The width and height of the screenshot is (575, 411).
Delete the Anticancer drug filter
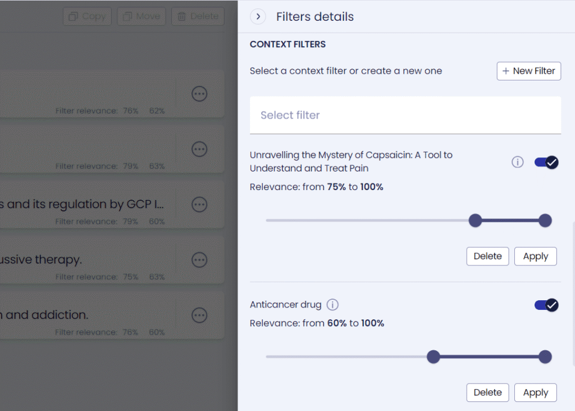click(x=488, y=392)
